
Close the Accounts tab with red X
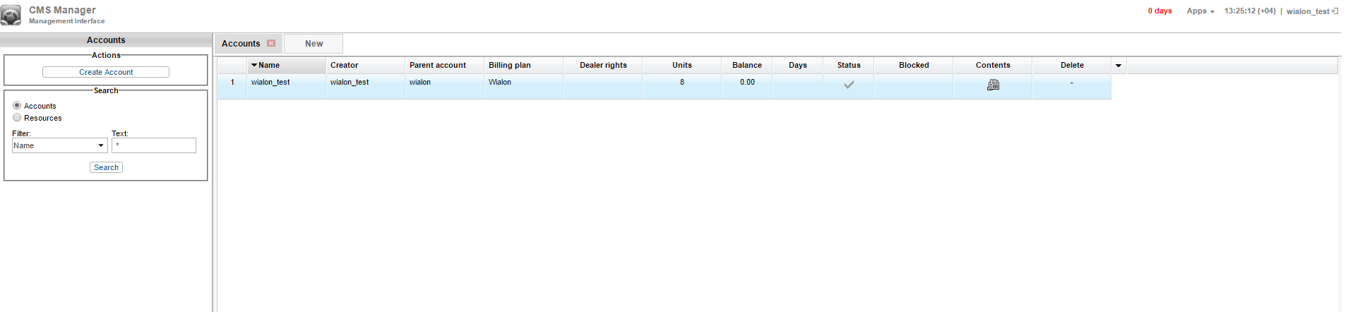tap(271, 44)
